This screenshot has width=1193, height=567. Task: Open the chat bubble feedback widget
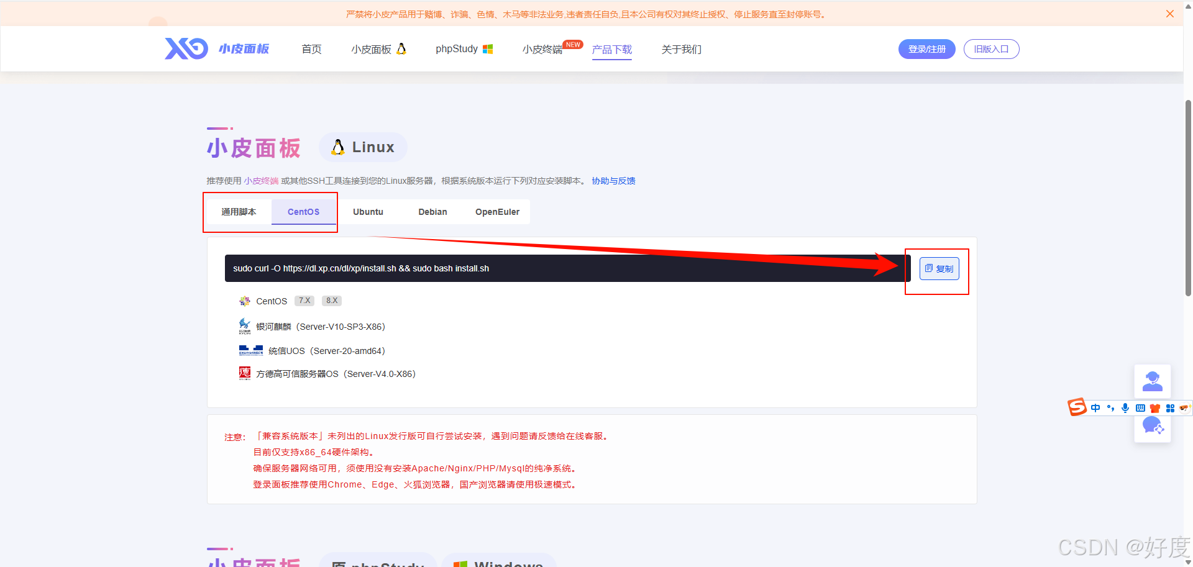[1153, 426]
